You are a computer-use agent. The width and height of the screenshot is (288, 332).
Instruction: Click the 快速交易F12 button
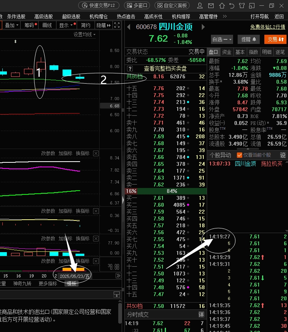[99, 5]
